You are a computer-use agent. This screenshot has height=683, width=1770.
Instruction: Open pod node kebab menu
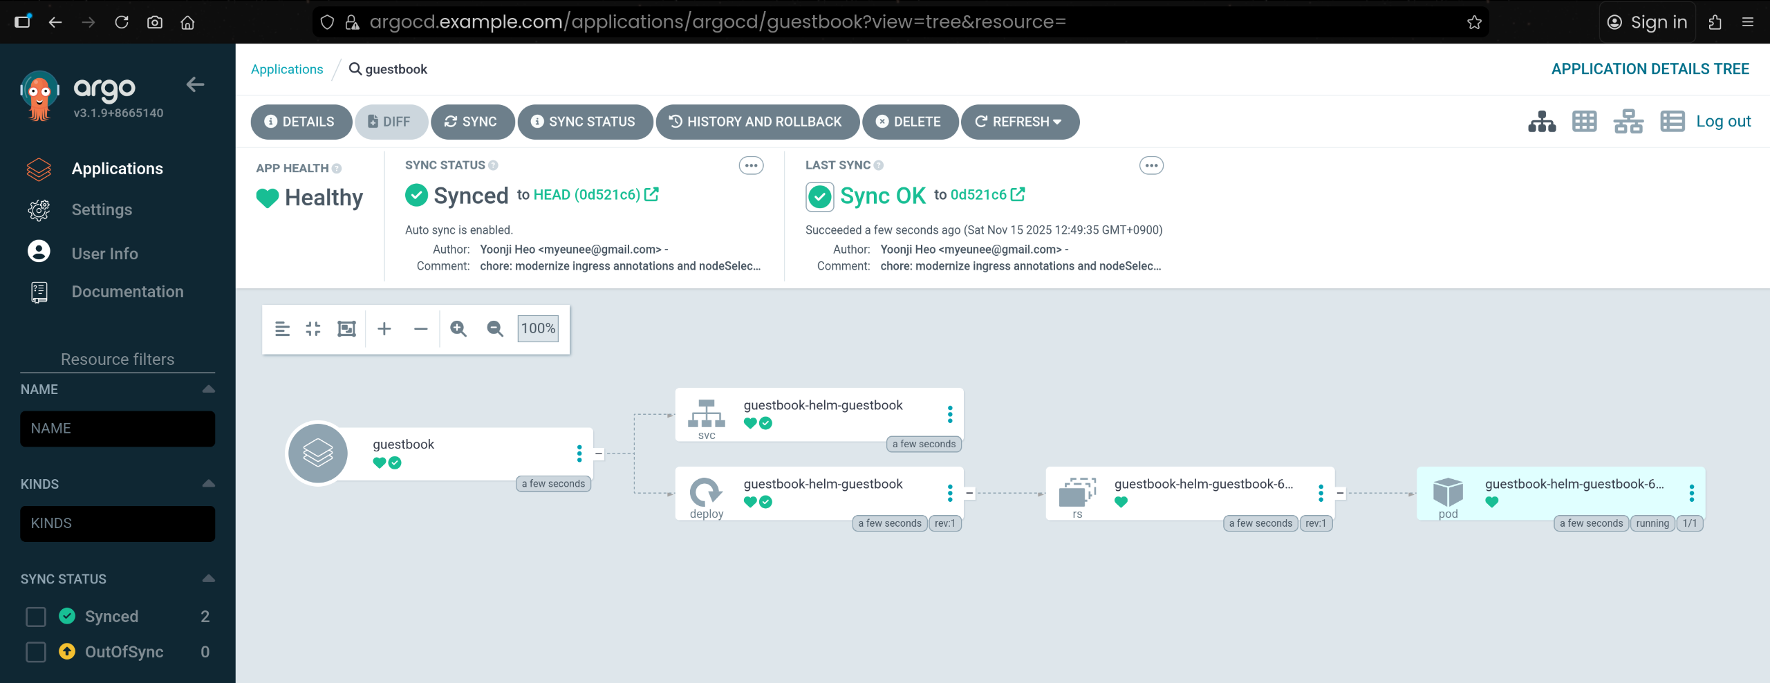(x=1692, y=493)
